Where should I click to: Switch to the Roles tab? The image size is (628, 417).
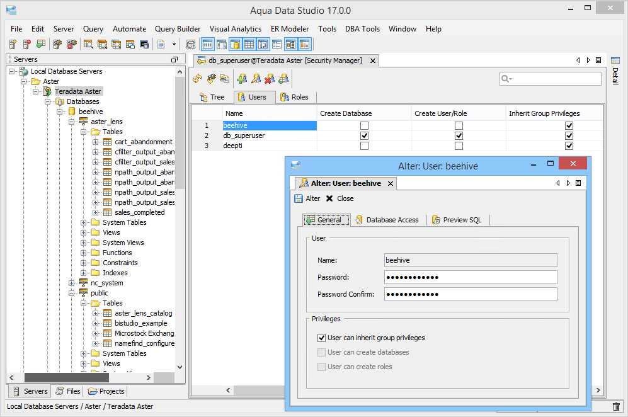tap(294, 97)
